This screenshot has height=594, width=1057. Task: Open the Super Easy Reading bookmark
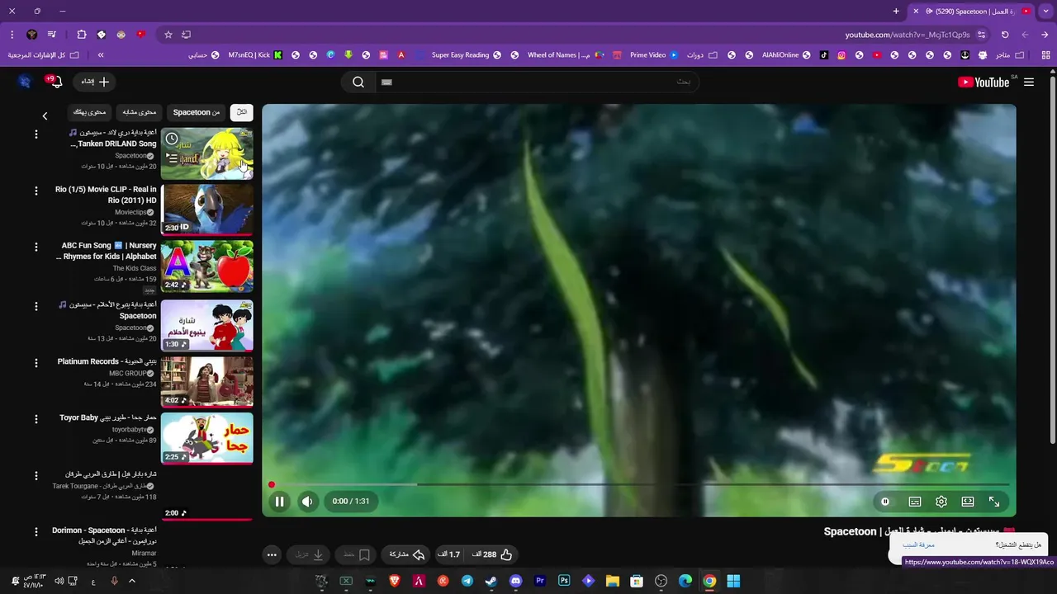[466, 55]
